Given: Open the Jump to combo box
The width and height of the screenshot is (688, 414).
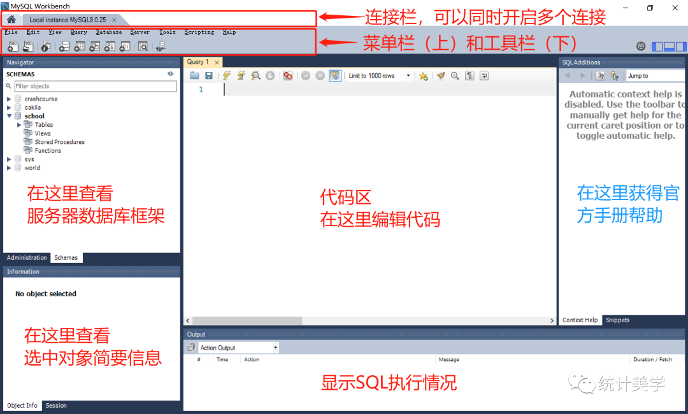Looking at the screenshot, I should pos(656,76).
